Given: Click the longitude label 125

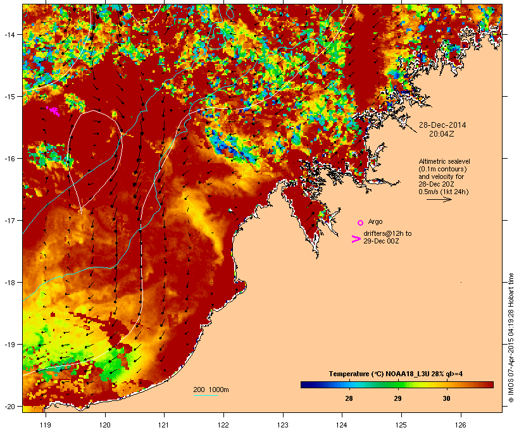Looking at the screenshot, I should pyautogui.click(x=401, y=425).
